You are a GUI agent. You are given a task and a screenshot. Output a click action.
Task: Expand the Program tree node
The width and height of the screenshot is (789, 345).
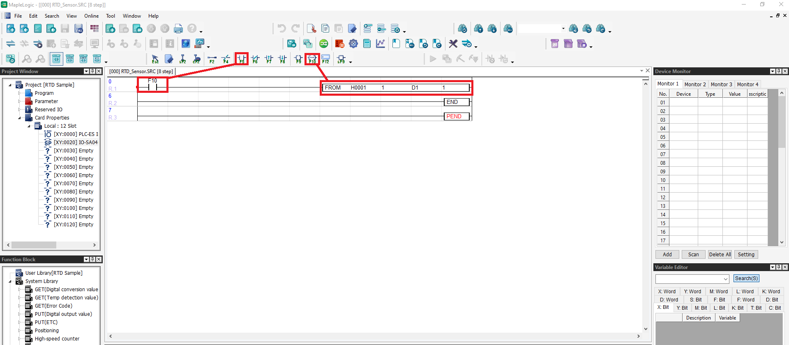point(19,93)
